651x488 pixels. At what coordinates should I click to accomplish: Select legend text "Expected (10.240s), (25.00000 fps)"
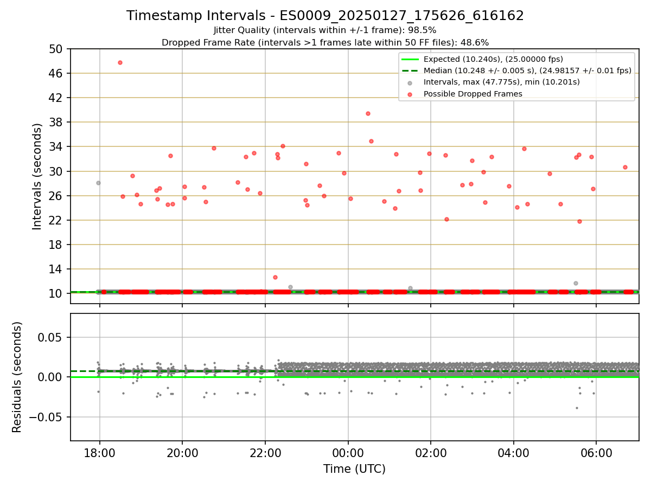[x=493, y=59]
